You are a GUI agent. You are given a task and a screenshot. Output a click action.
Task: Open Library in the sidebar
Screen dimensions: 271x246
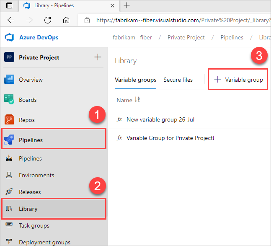click(x=54, y=209)
